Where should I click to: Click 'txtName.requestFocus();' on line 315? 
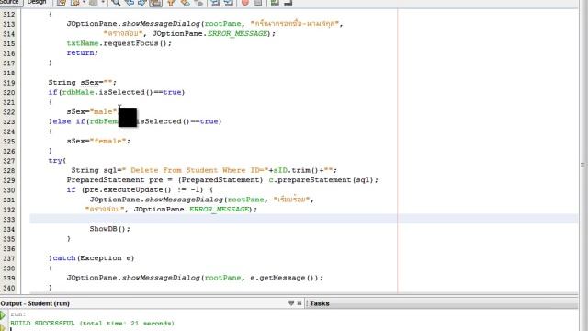(119, 43)
